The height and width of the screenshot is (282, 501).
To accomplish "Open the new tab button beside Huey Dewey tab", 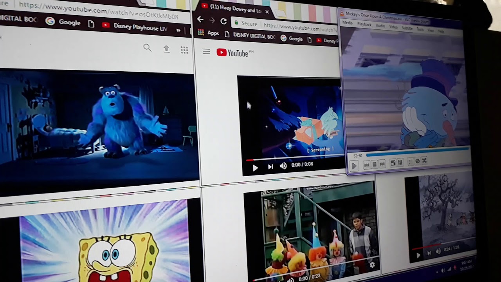I will 281,14.
